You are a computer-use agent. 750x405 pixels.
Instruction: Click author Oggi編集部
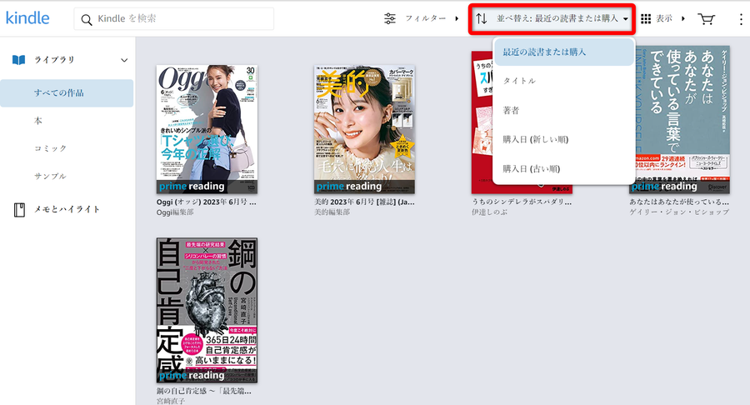pos(175,212)
